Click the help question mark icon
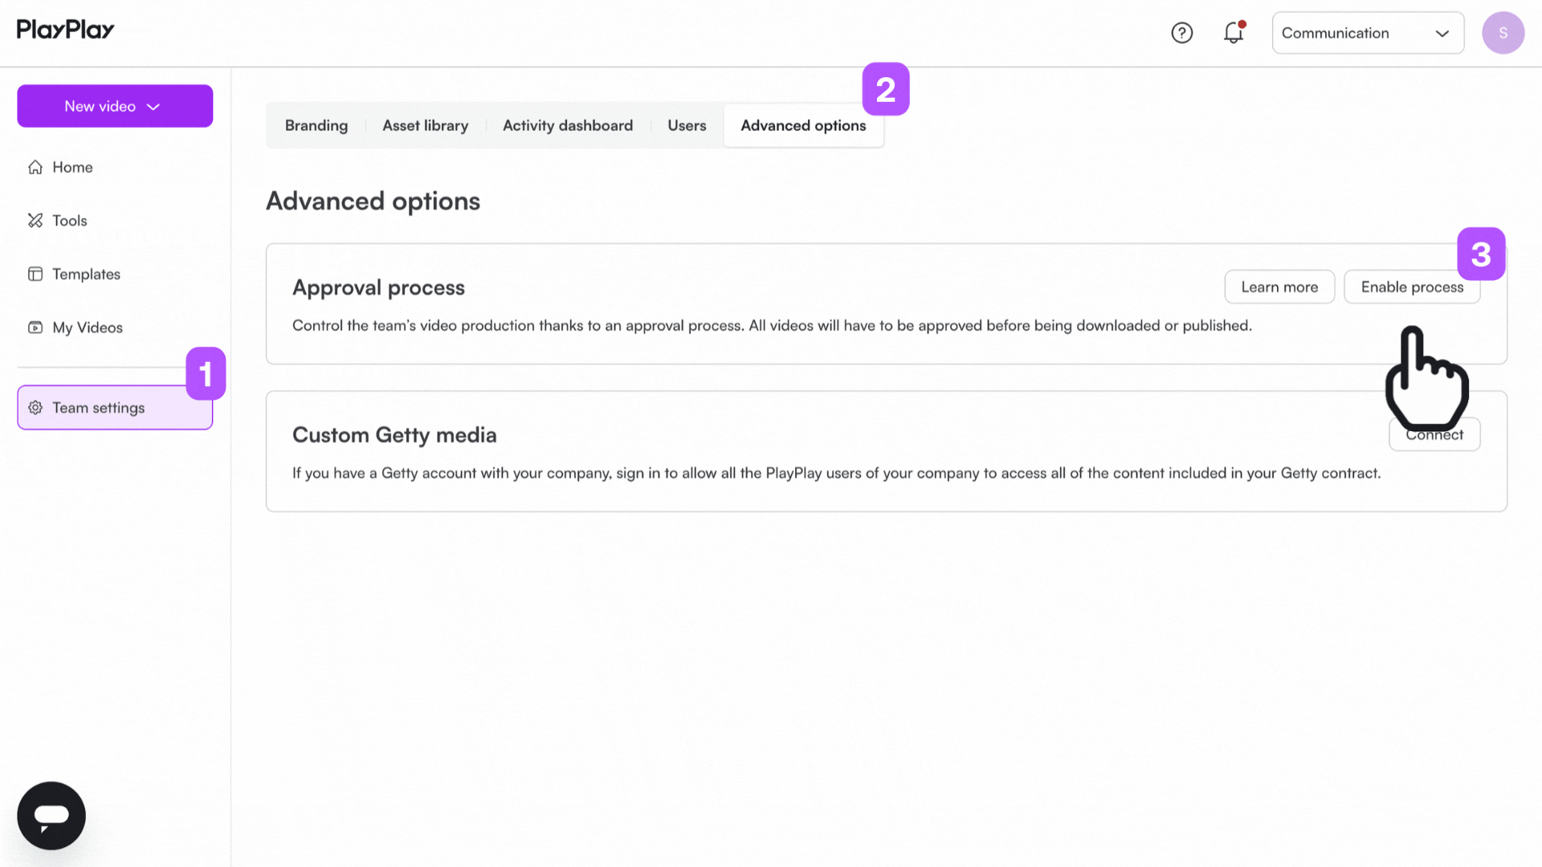 click(x=1181, y=33)
